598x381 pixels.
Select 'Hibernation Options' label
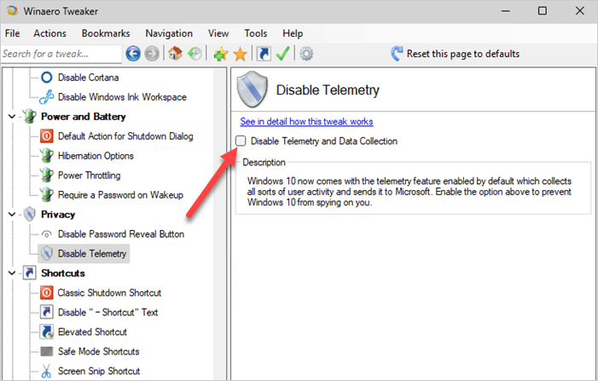click(x=96, y=156)
